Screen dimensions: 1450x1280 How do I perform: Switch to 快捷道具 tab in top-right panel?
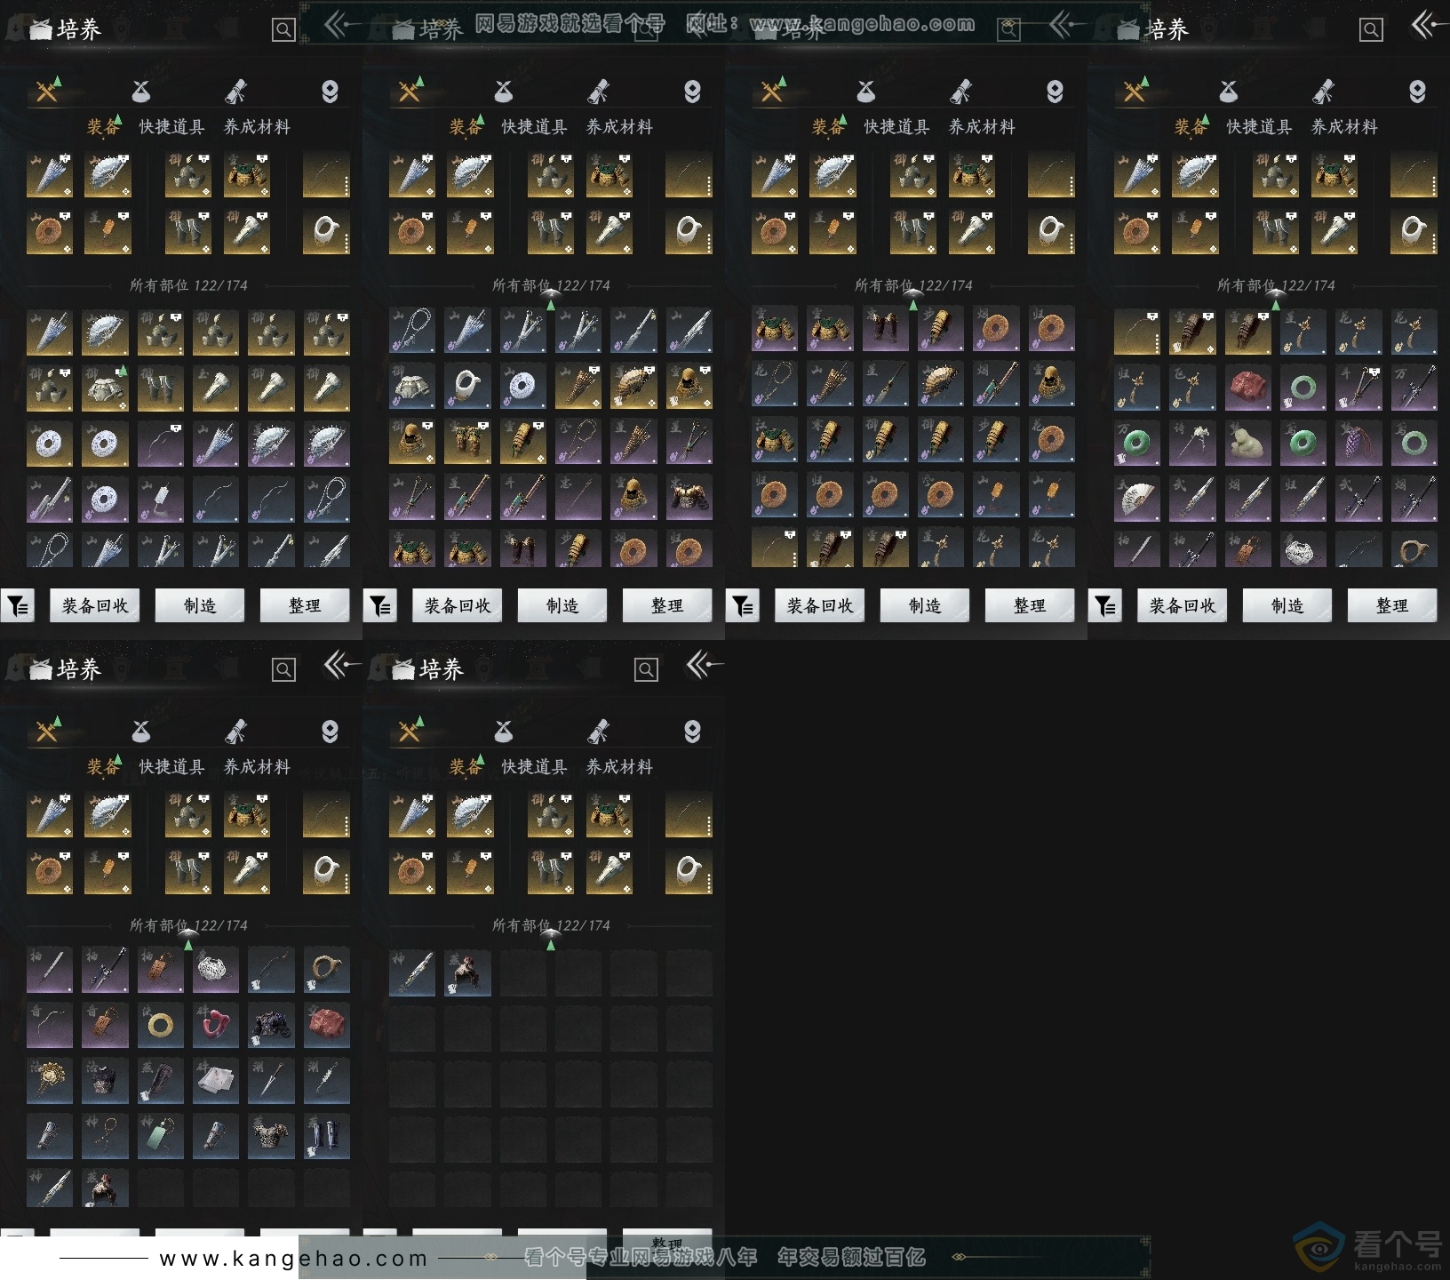1260,127
